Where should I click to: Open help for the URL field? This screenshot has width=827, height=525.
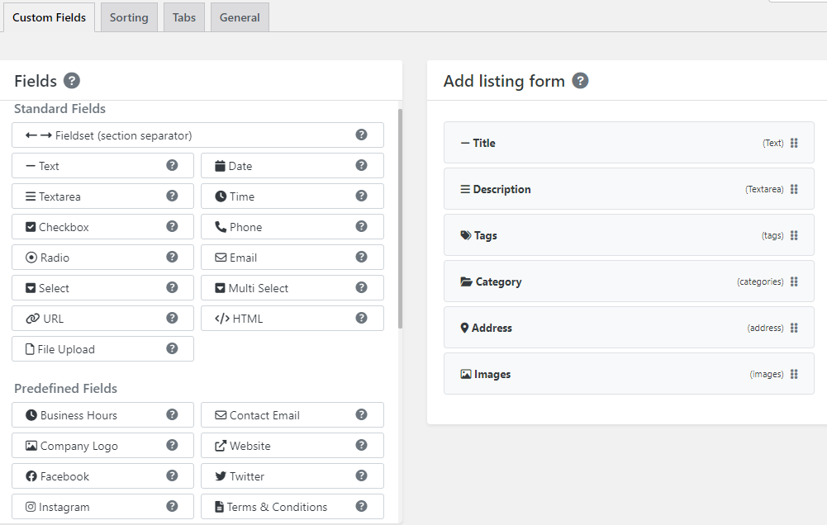point(172,318)
